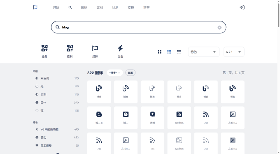This screenshot has width=280, height=154.
Task: Click the V6 中的新功能 sparkle icon
Action: pyautogui.click(x=37, y=129)
